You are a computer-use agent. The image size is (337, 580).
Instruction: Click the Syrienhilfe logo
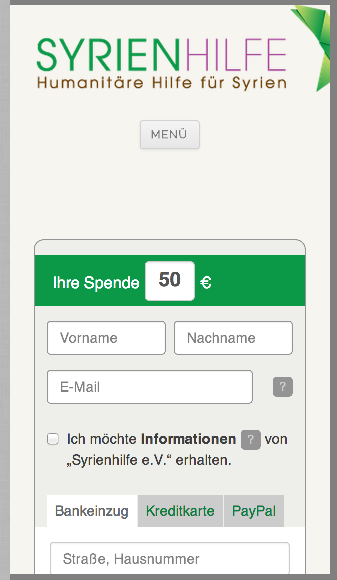click(x=161, y=55)
